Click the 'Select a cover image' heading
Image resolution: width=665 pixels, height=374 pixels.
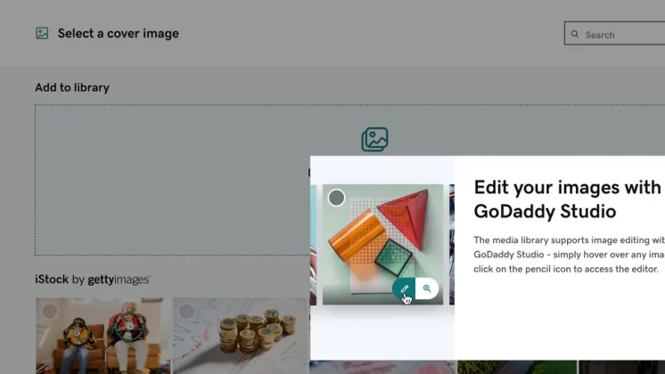point(118,34)
